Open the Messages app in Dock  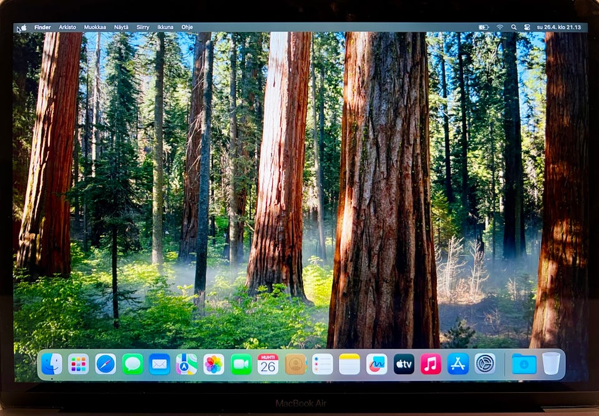pyautogui.click(x=132, y=364)
